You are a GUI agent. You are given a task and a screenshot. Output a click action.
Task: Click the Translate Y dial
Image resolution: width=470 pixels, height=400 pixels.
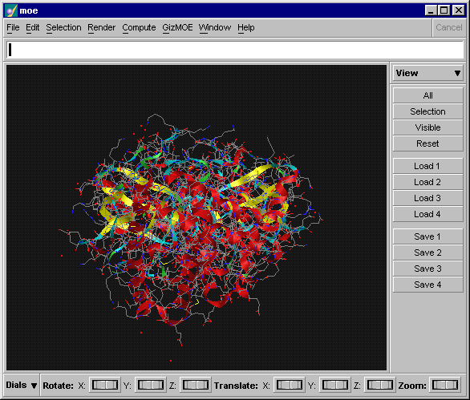click(334, 385)
